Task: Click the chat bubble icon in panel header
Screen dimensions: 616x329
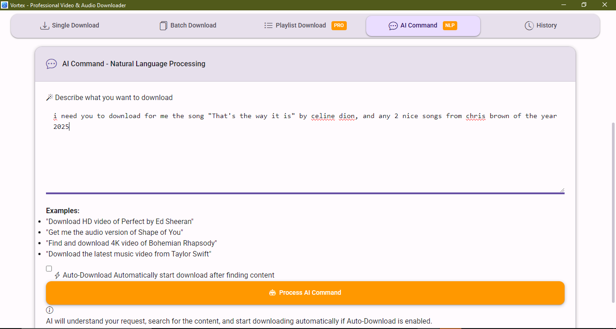Action: click(51, 64)
